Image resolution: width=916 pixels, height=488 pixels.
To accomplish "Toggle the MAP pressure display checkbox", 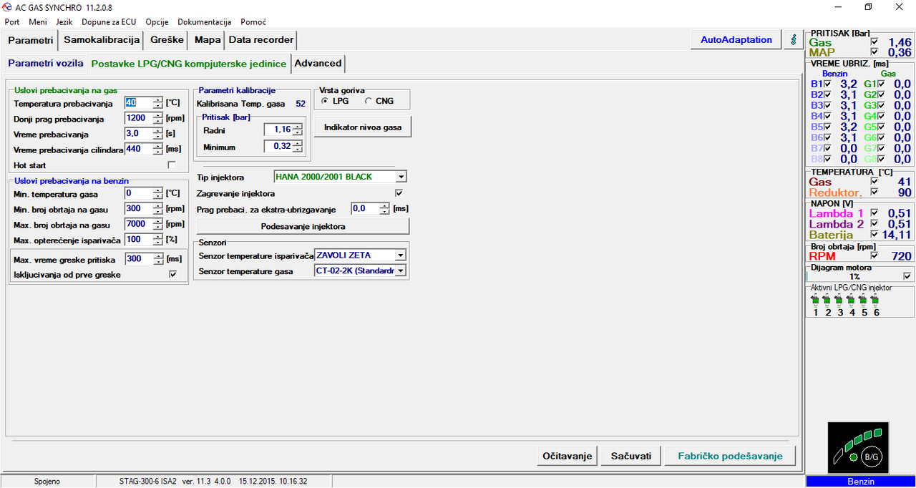I will [874, 52].
